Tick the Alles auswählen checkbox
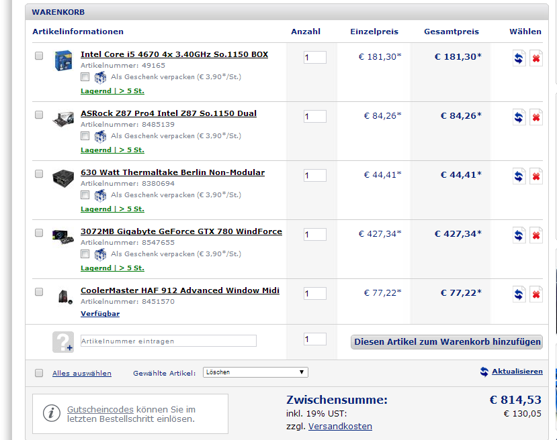Image resolution: width=557 pixels, height=440 pixels. (x=39, y=373)
